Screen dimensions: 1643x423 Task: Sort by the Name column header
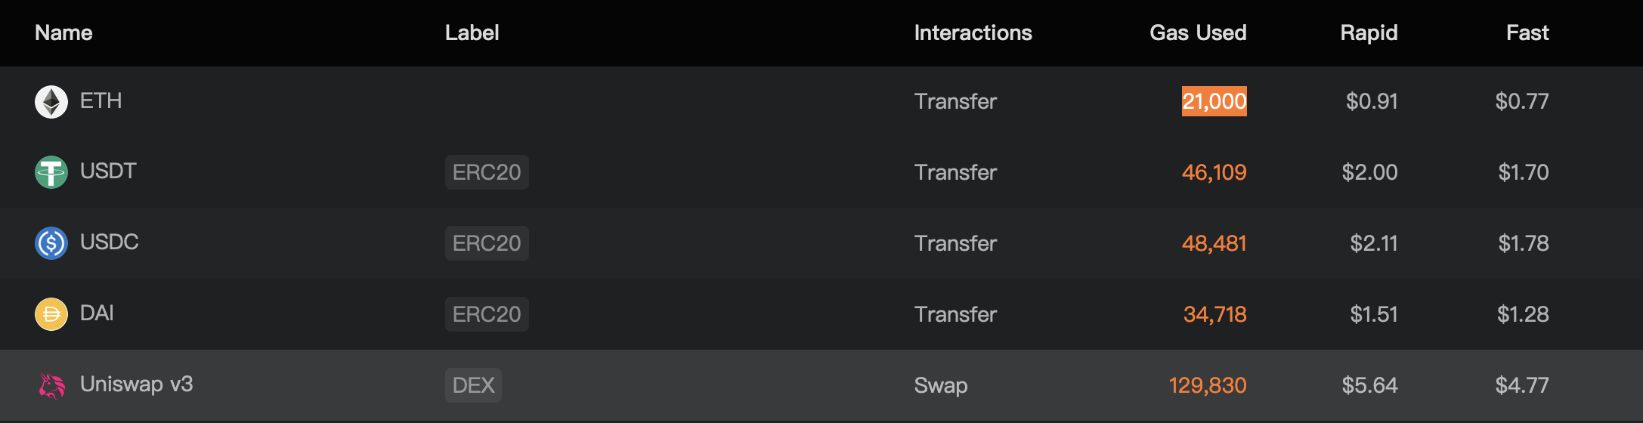[63, 32]
